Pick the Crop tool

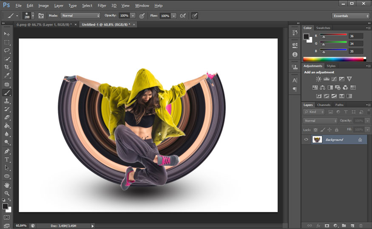point(7,67)
